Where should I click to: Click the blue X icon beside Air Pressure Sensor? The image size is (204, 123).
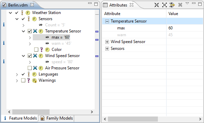(35, 68)
